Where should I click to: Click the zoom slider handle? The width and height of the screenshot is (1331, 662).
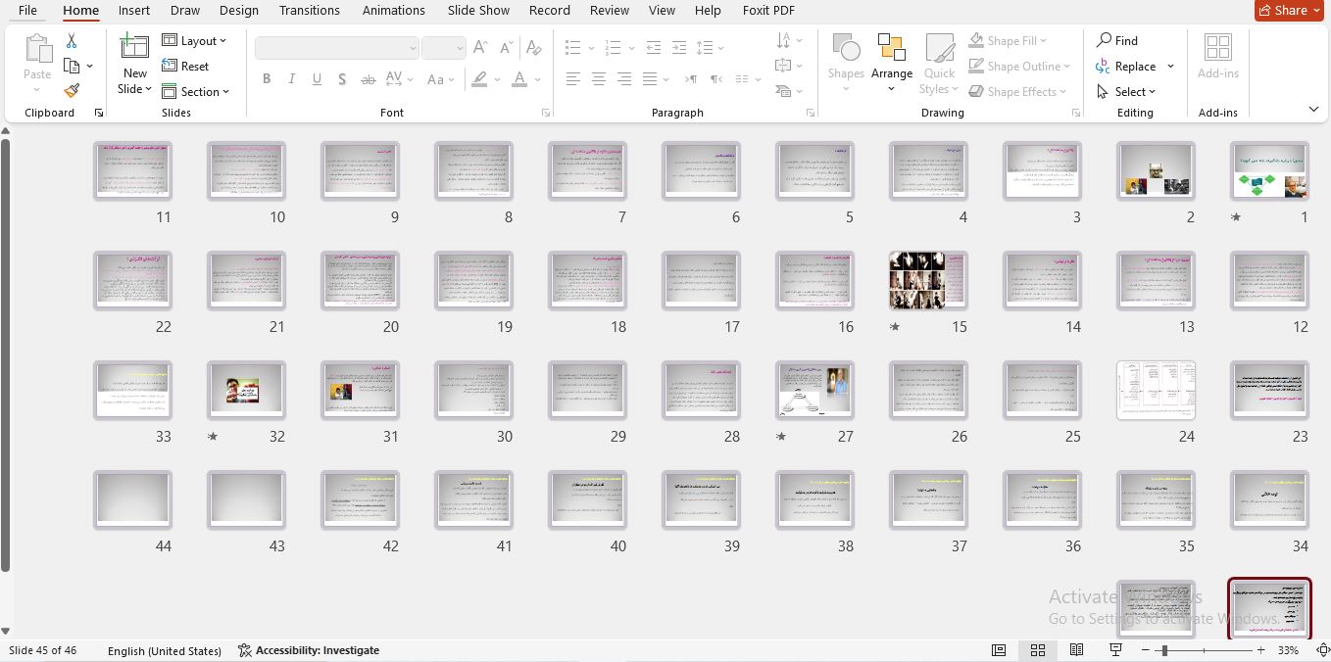(1163, 650)
